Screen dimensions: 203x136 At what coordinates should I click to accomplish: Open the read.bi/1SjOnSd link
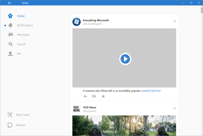[x=151, y=91]
